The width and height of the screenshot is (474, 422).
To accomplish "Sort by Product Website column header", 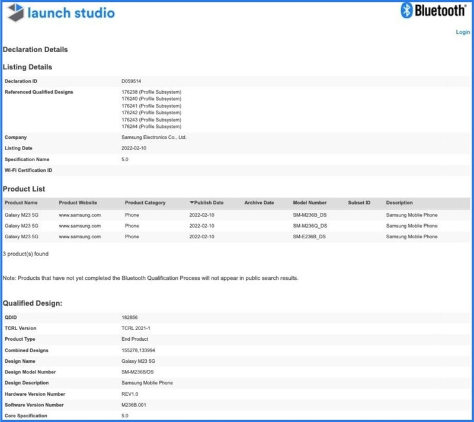I will [78, 203].
